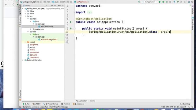196x110 pixels.
Task: Click cursor position 10:59 in status bar
Action: coord(163,107)
